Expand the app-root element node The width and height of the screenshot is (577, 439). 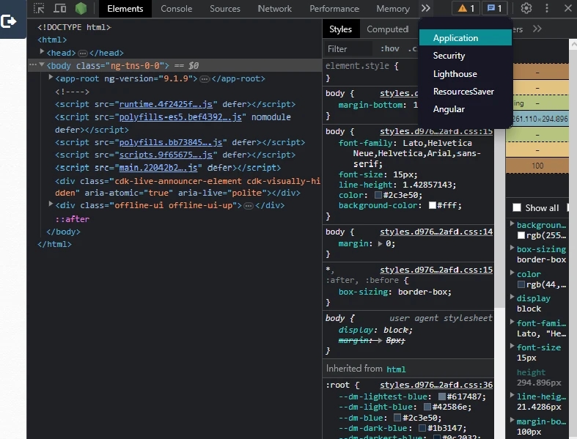click(x=51, y=77)
